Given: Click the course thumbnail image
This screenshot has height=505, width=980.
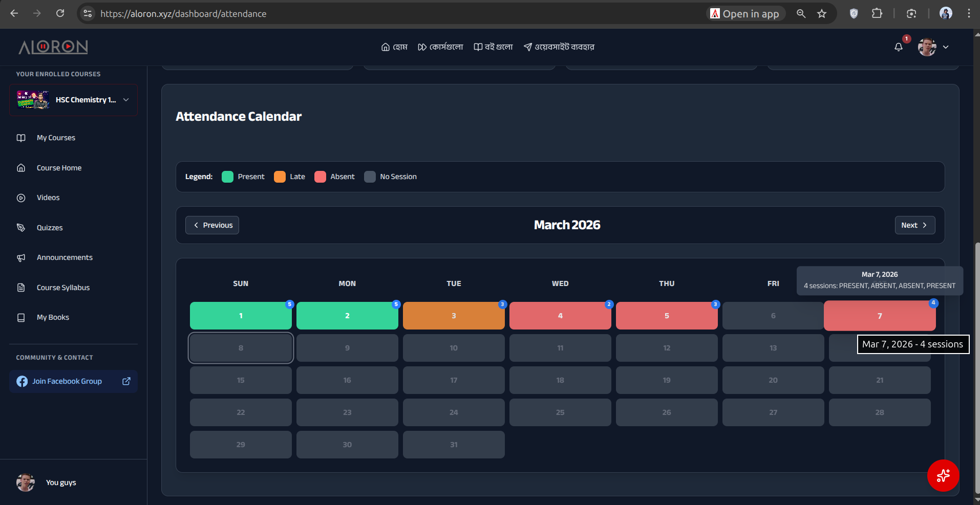Looking at the screenshot, I should 33,100.
